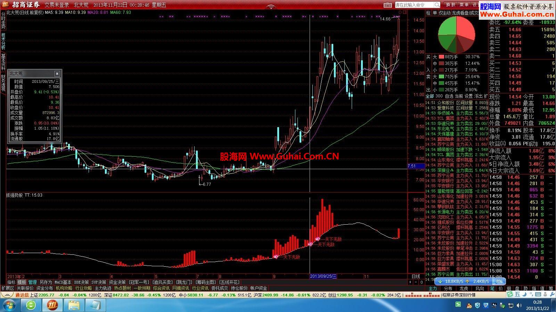Screen dimensions: 556x312
Task: Switch to DDE决策 template
Action: click(x=81, y=283)
